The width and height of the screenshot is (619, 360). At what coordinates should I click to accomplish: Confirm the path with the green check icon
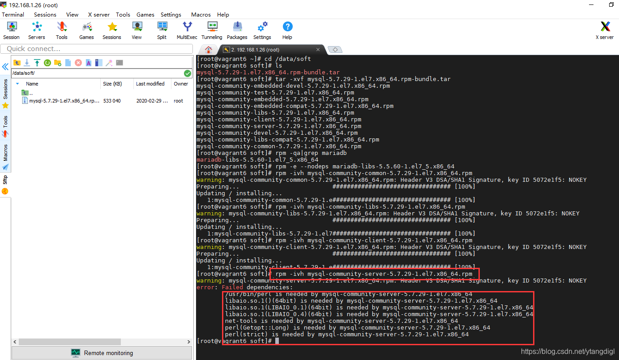pos(187,73)
